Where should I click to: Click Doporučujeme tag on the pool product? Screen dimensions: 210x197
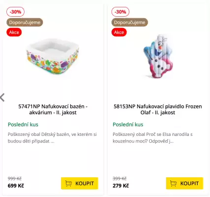(25, 22)
